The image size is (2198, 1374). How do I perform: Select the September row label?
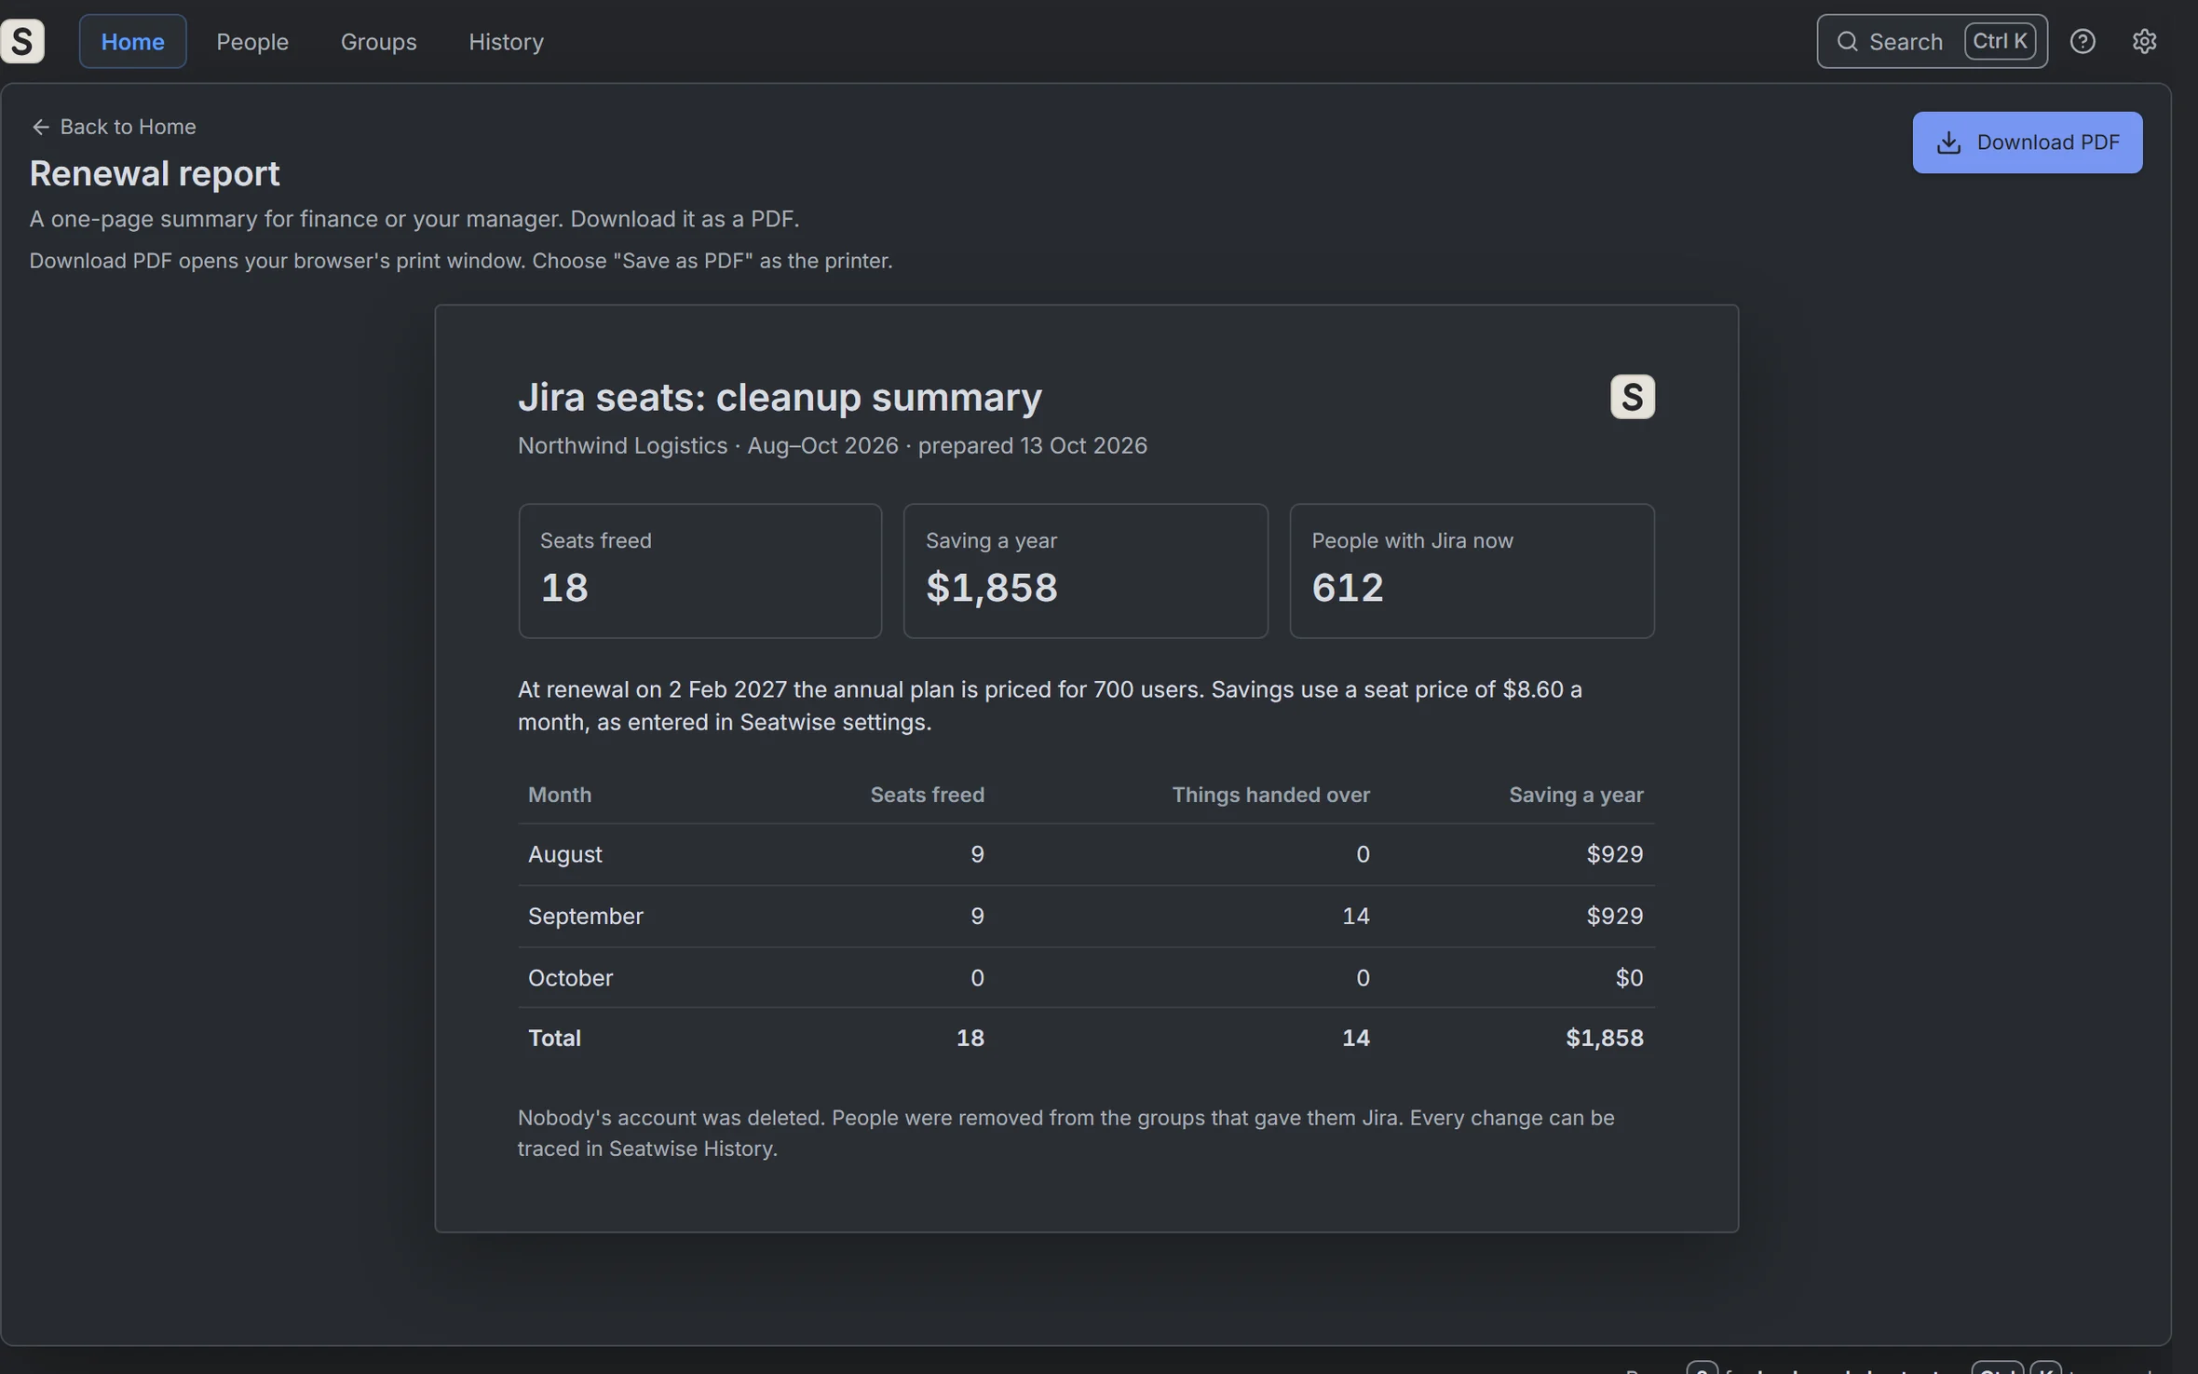point(586,916)
